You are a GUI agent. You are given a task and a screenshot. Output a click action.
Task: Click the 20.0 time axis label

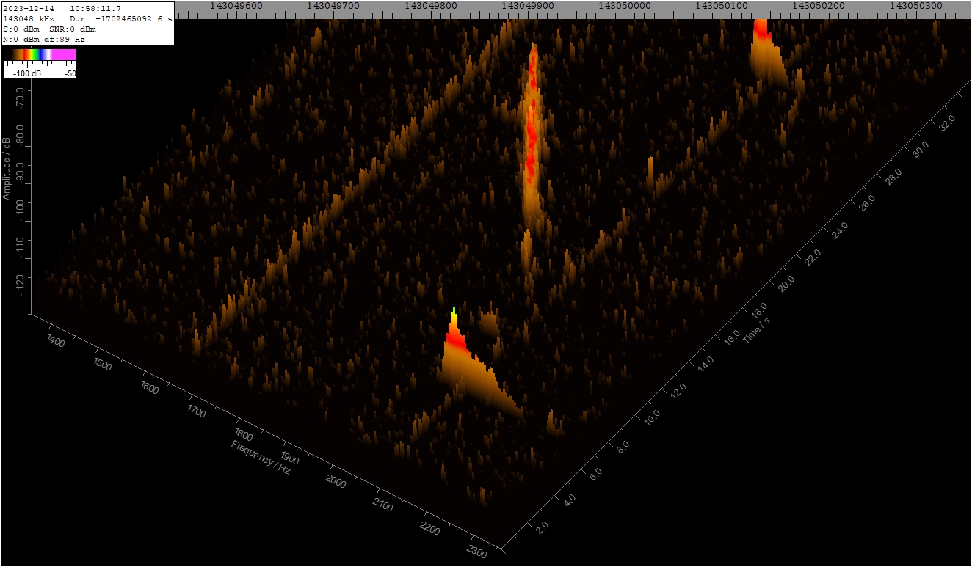tap(787, 285)
